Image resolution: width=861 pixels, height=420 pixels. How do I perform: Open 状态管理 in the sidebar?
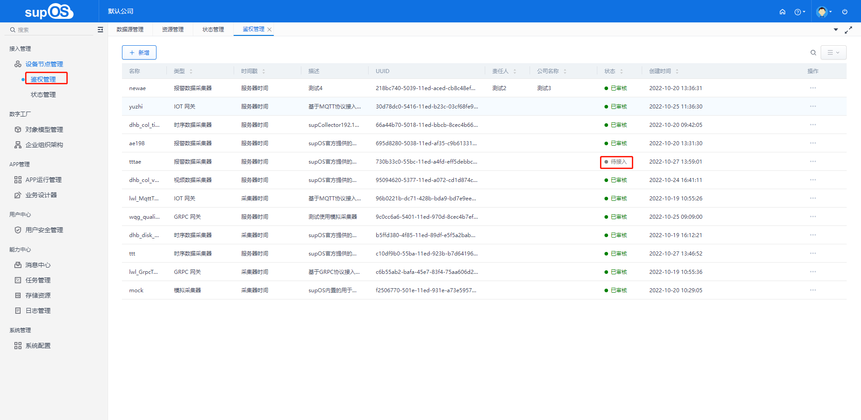coord(43,95)
